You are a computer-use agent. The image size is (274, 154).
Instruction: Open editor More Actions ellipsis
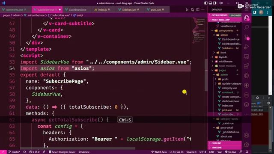pyautogui.click(x=203, y=9)
